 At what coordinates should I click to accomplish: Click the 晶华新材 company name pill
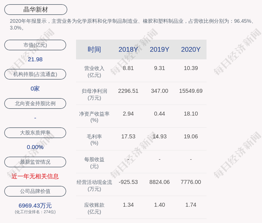click(x=35, y=10)
